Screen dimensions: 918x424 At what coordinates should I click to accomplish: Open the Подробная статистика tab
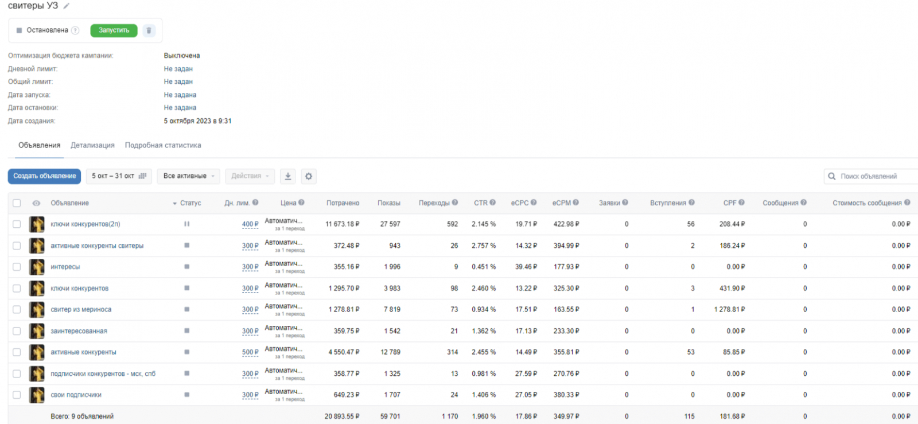(163, 145)
